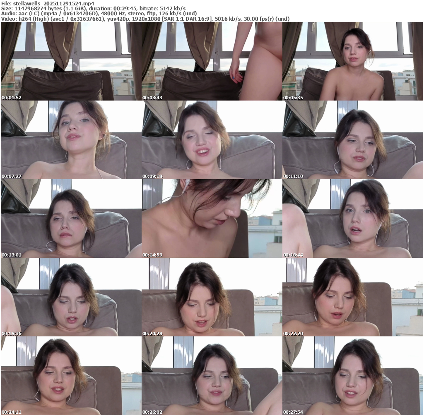Select the 00:09:18 thumbnail
The height and width of the screenshot is (415, 424).
click(x=212, y=140)
